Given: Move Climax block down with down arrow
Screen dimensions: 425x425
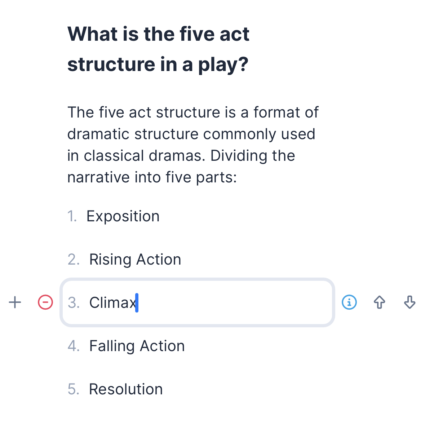Looking at the screenshot, I should (409, 302).
